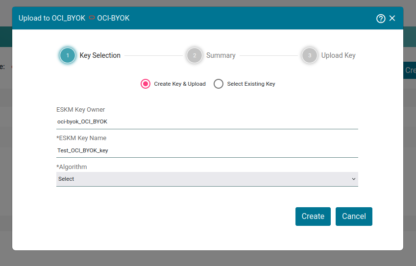Click the Create button
This screenshot has width=416, height=266.
pyautogui.click(x=313, y=217)
